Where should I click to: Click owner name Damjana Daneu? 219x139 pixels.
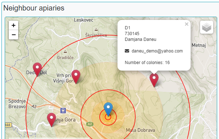pyautogui.click(x=140, y=39)
